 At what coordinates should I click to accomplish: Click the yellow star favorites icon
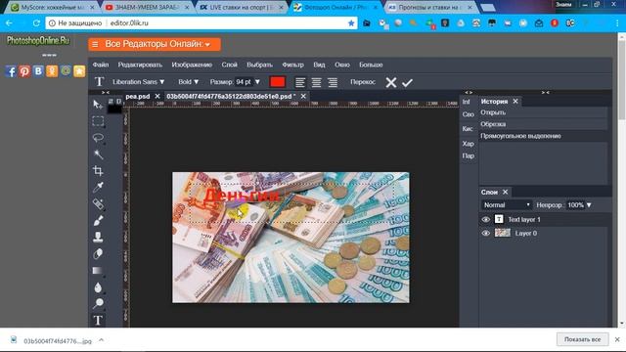coord(79,71)
